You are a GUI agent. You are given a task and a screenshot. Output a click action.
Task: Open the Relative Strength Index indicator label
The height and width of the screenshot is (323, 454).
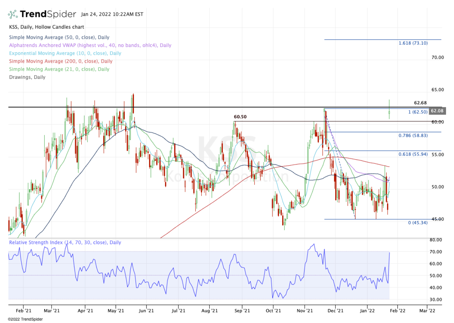(x=65, y=242)
